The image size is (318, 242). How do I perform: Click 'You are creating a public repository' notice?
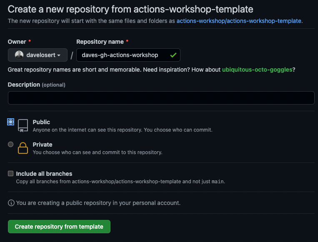point(98,203)
